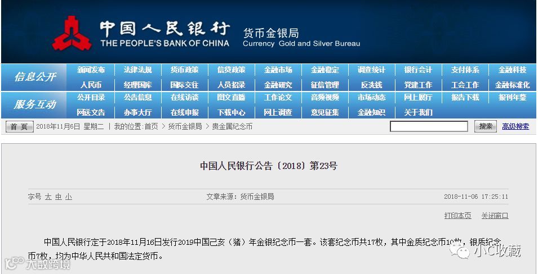Click 贵金属纪念币 in the breadcrumb
Viewport: 538px width, 274px height.
pyautogui.click(x=232, y=126)
